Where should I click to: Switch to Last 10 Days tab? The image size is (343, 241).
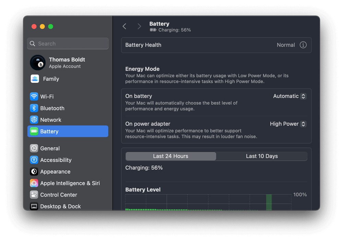click(262, 156)
